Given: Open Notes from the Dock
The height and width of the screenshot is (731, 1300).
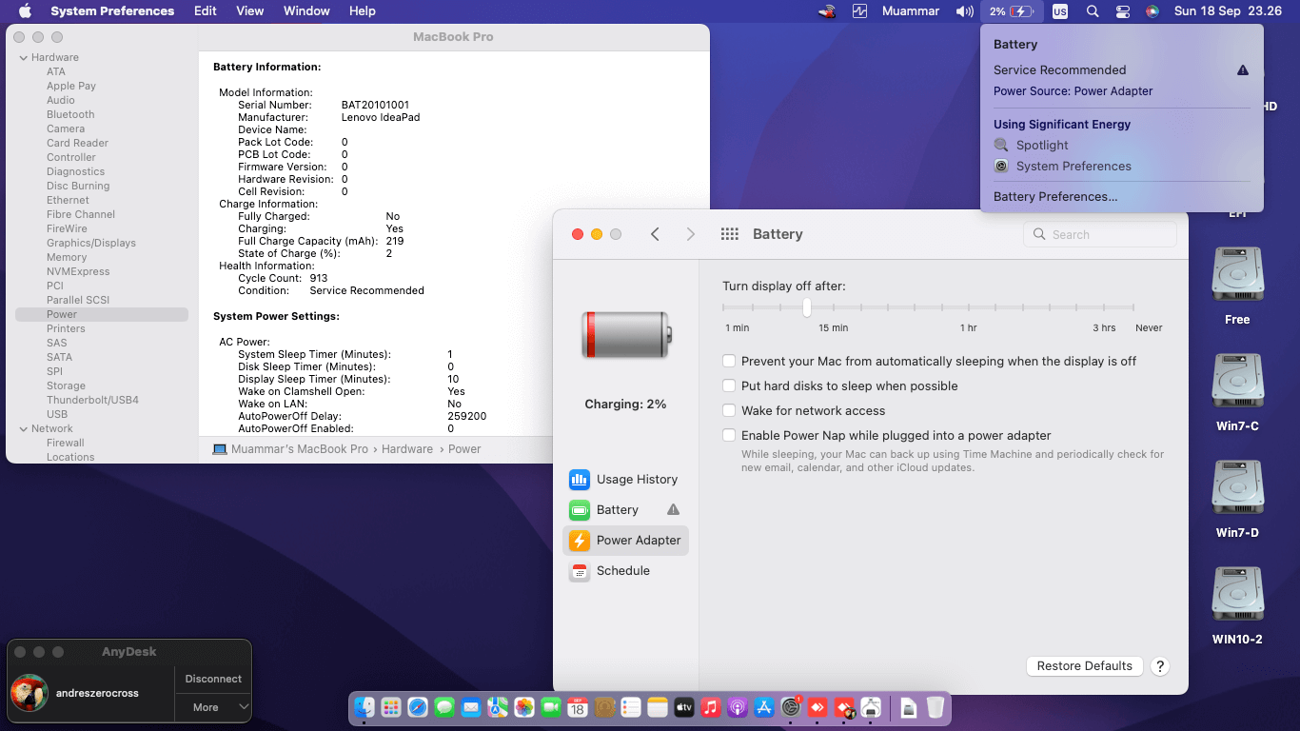Looking at the screenshot, I should 658,707.
